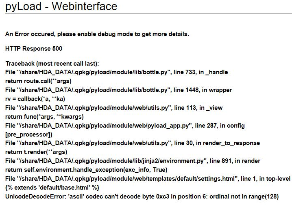Click the HTTP Response 500 text
The height and width of the screenshot is (205, 292).
(x=34, y=49)
